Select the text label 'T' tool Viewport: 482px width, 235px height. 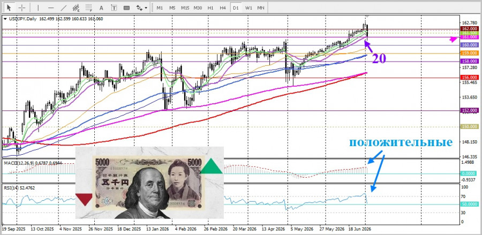[114, 7]
